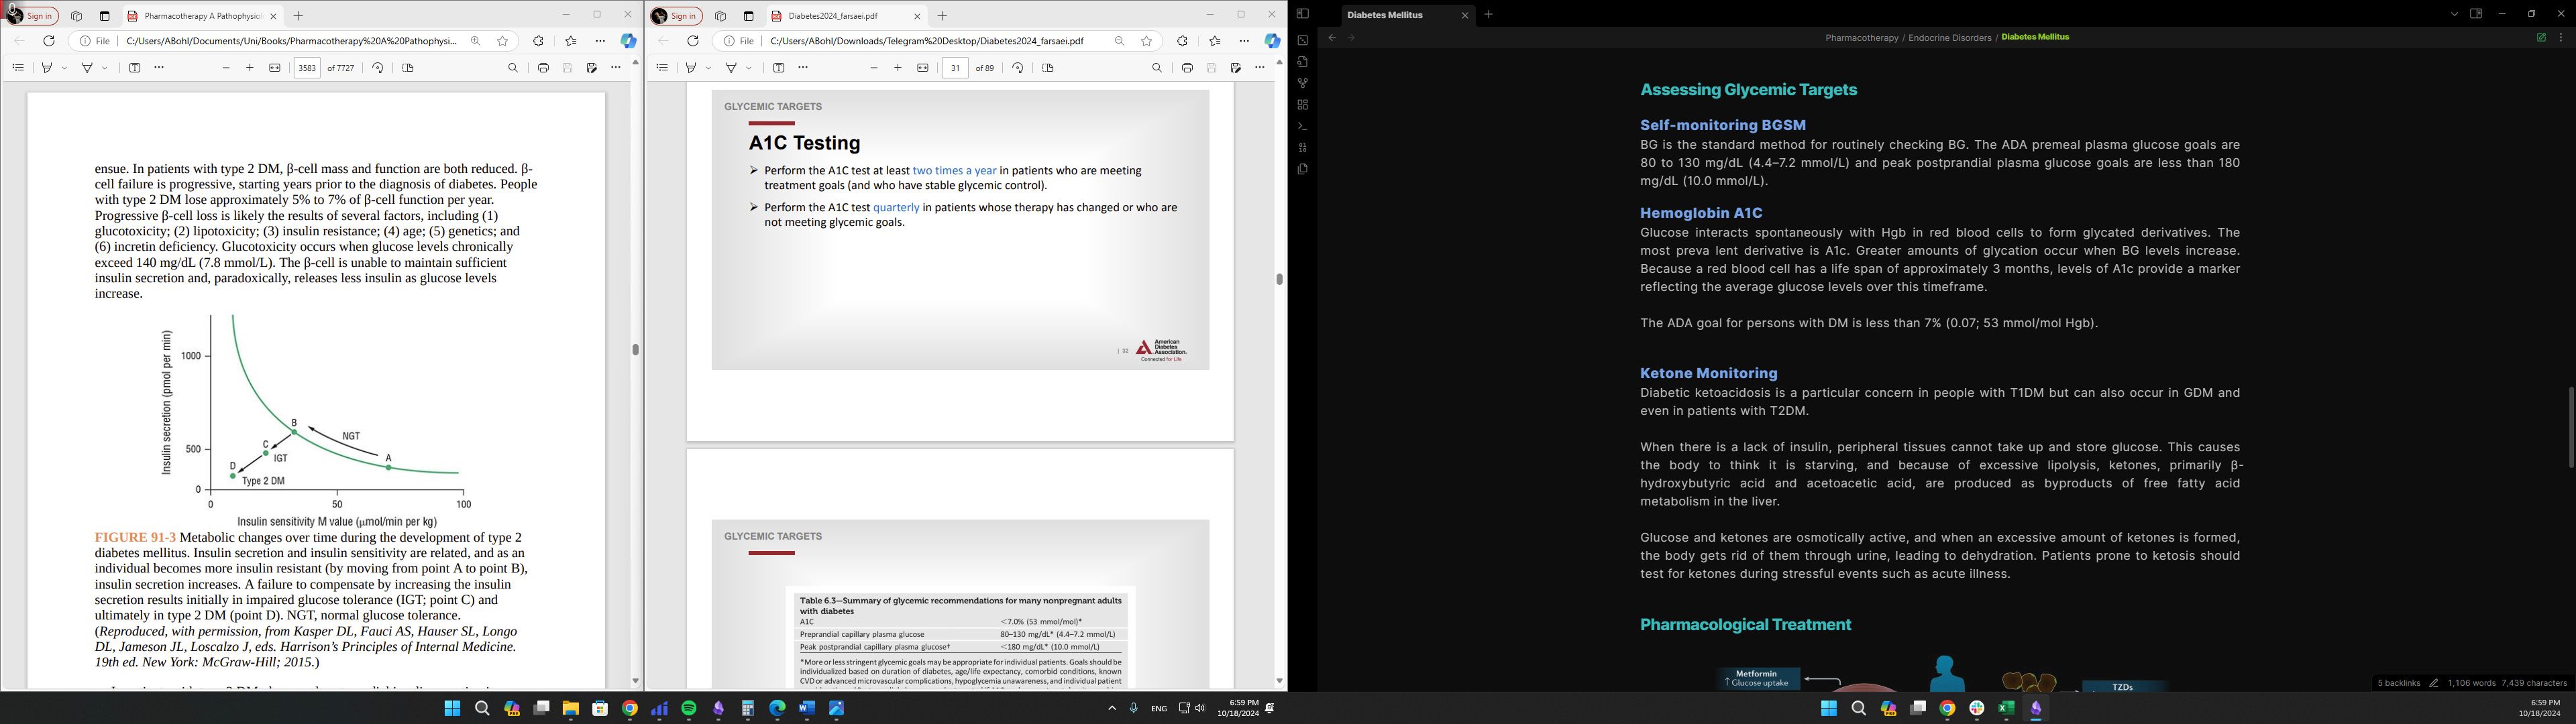Click Pharmacotherapy PDF vertical scrollbar thumb
2576x724 pixels.
click(635, 350)
